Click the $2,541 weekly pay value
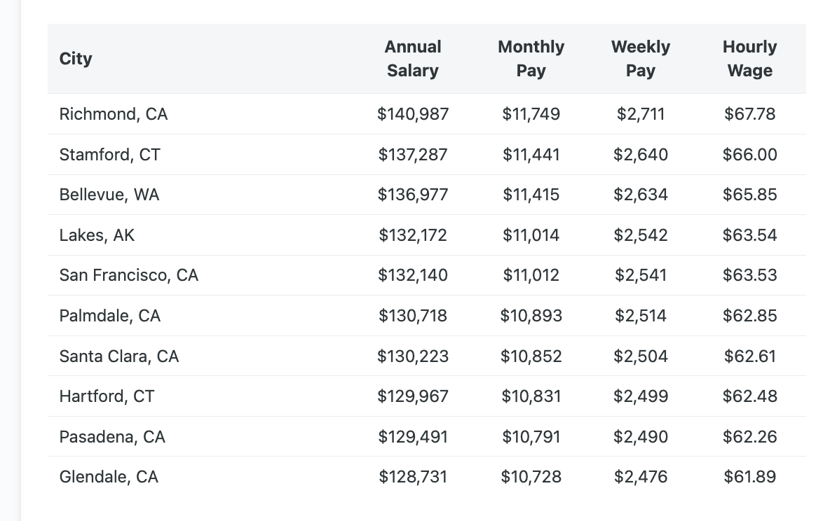This screenshot has width=823, height=521. pyautogui.click(x=640, y=276)
